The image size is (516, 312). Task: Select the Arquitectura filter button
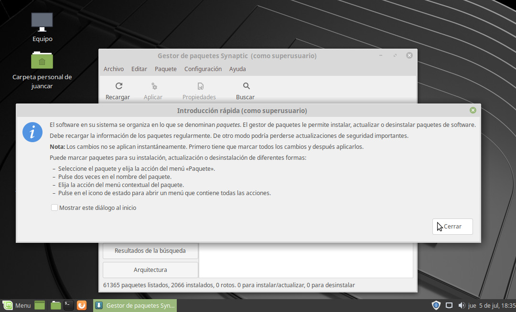[150, 270]
